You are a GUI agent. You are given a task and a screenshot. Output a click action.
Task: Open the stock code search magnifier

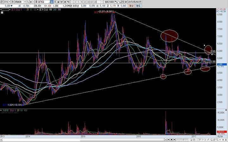tap(28, 2)
